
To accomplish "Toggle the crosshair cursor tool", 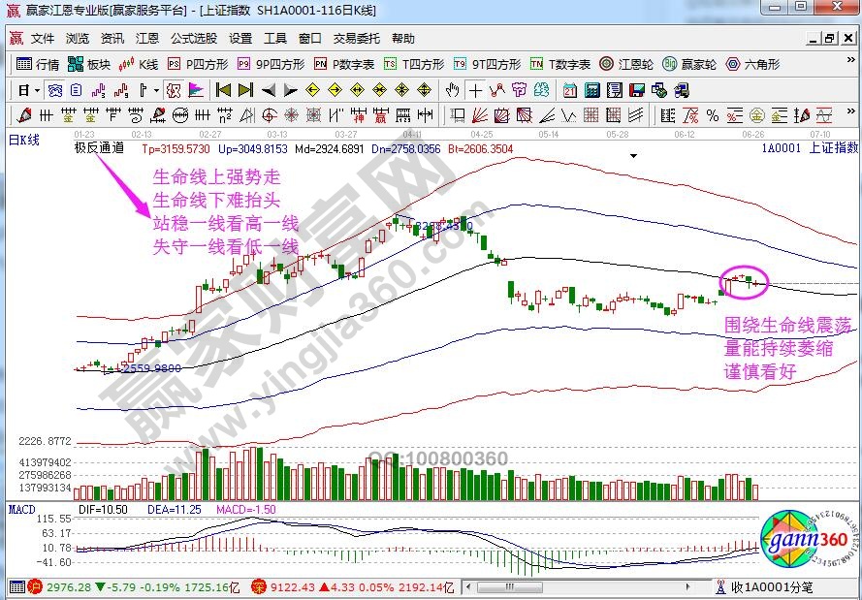I will pyautogui.click(x=476, y=90).
